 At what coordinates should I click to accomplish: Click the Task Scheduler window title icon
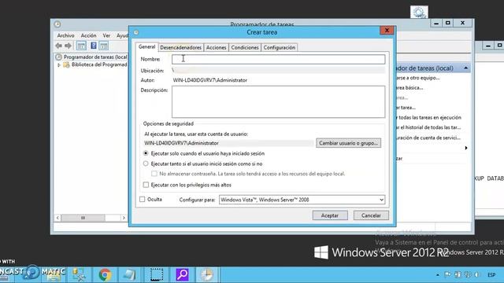[57, 24]
